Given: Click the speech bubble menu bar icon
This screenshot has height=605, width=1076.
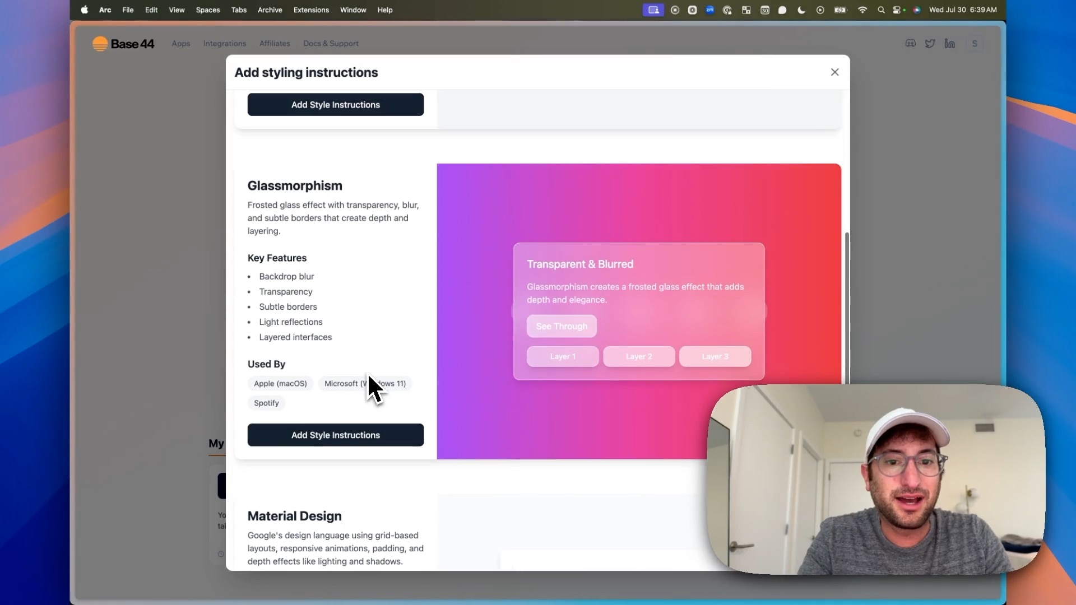Looking at the screenshot, I should pos(782,10).
